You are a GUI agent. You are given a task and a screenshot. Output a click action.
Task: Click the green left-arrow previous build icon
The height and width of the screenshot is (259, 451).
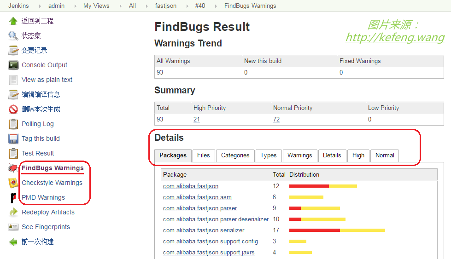tap(13, 242)
